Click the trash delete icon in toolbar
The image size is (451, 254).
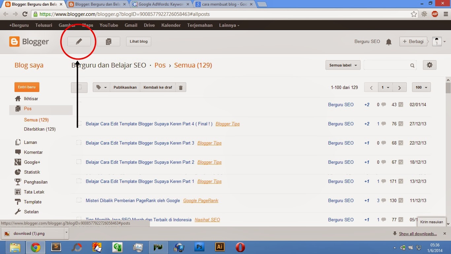pyautogui.click(x=181, y=87)
